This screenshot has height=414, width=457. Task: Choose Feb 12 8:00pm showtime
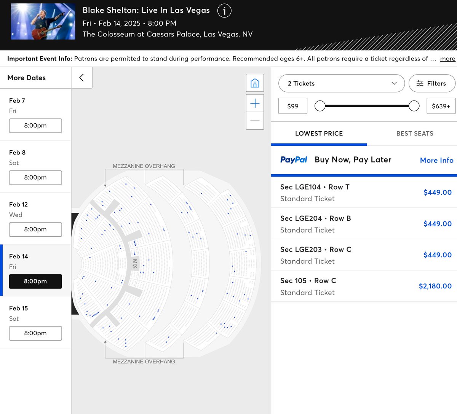tap(35, 229)
